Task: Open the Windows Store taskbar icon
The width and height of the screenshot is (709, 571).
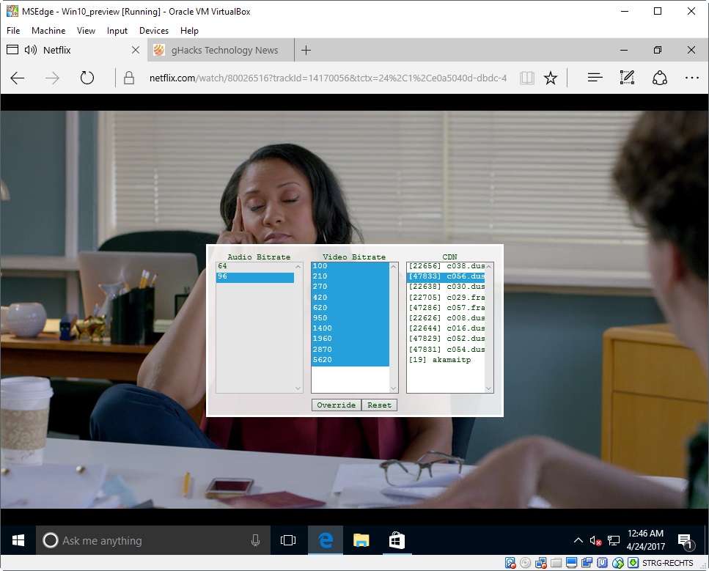Action: click(397, 540)
